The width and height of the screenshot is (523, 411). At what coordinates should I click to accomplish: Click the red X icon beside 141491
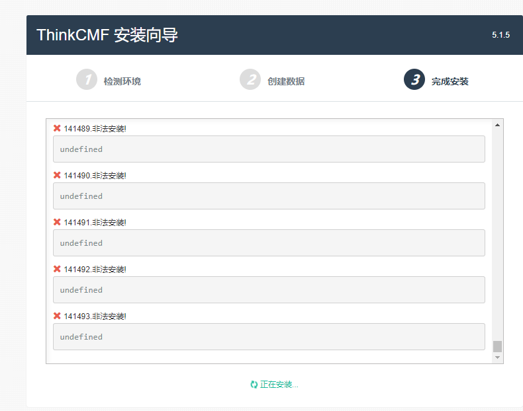(x=57, y=222)
